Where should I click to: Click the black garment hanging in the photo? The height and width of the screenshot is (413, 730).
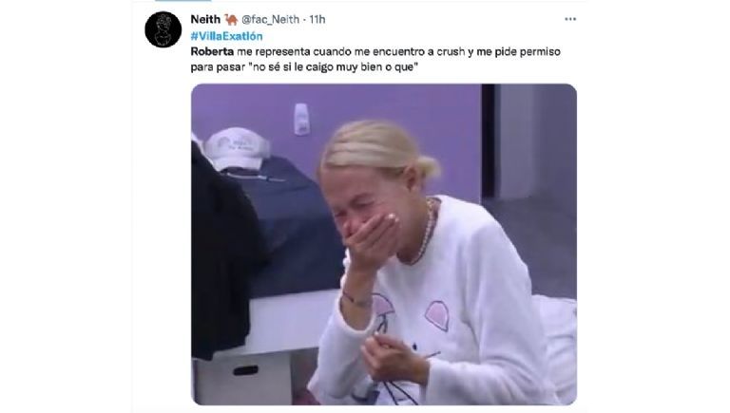point(222,252)
